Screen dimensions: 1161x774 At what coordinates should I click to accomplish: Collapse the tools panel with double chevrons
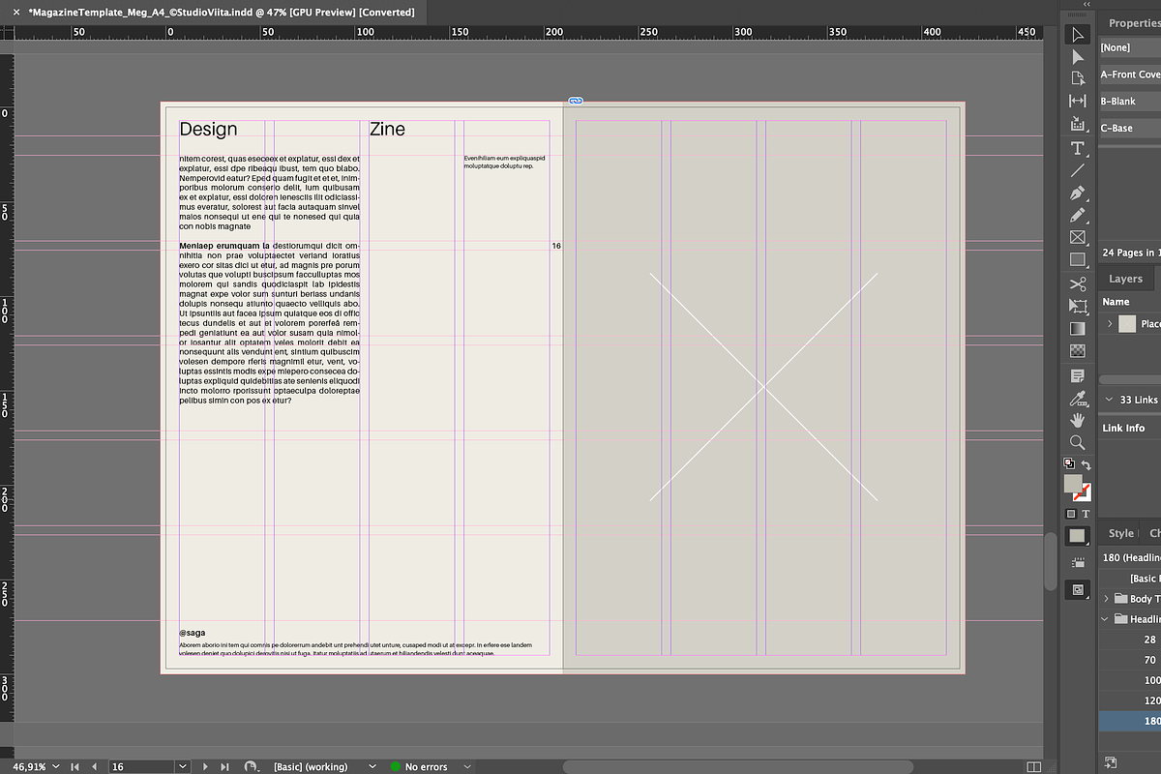(x=1087, y=5)
